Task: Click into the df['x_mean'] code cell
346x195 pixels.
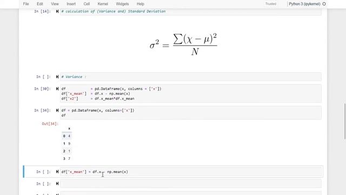Action: click(191, 172)
